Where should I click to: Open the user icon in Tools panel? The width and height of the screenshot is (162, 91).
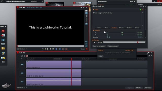3,62
